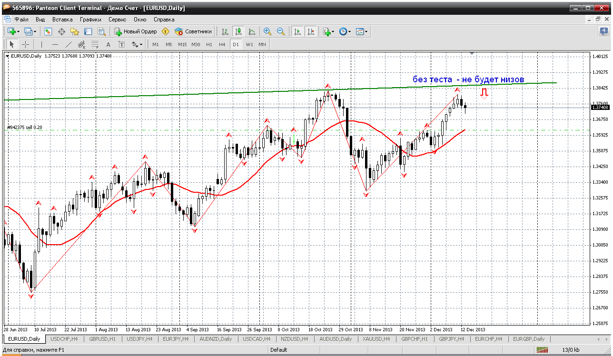Image resolution: width=613 pixels, height=356 pixels.
Task: Launch the Strategy Tester icon
Action: coord(101,31)
